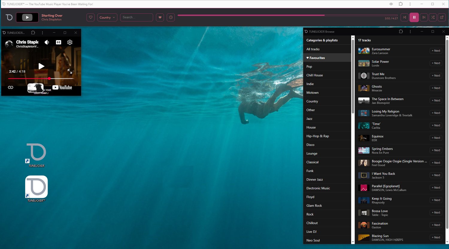
Task: Favourite the current track with the outline heart
Action: 91,17
